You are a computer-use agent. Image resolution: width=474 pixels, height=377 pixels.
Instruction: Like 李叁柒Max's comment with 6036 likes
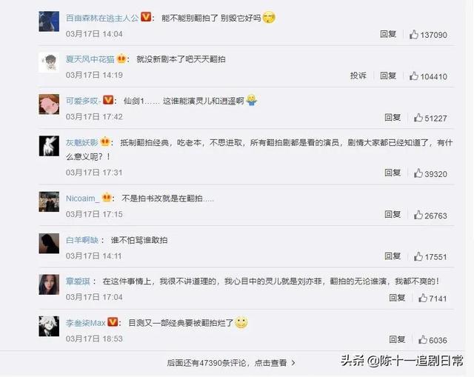(x=433, y=340)
